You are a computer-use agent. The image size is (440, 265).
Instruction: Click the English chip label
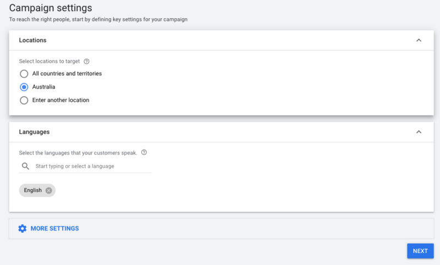pyautogui.click(x=33, y=190)
